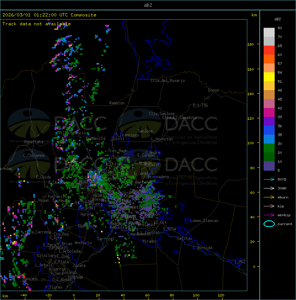The height and width of the screenshot is (300, 296).
Task: Select the red swatch in the dBZ scale
Action: [x=269, y=50]
